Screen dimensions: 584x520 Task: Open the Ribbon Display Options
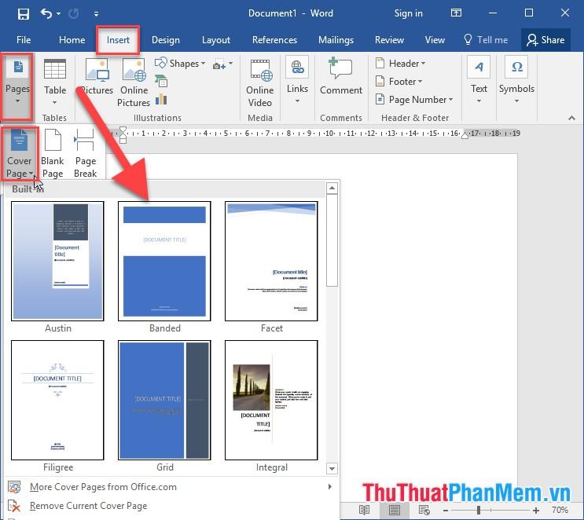click(456, 13)
